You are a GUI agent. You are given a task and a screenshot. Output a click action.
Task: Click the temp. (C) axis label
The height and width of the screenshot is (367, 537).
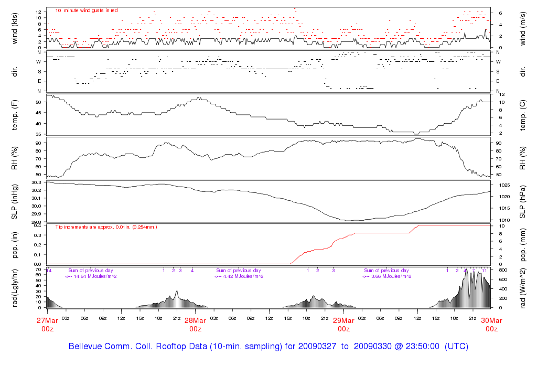point(523,115)
